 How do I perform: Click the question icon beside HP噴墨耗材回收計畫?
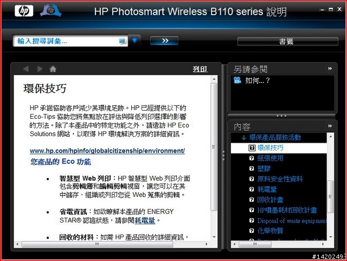[252, 210]
